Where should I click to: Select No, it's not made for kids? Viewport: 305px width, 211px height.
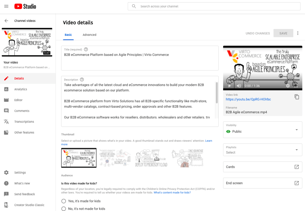[64, 209]
